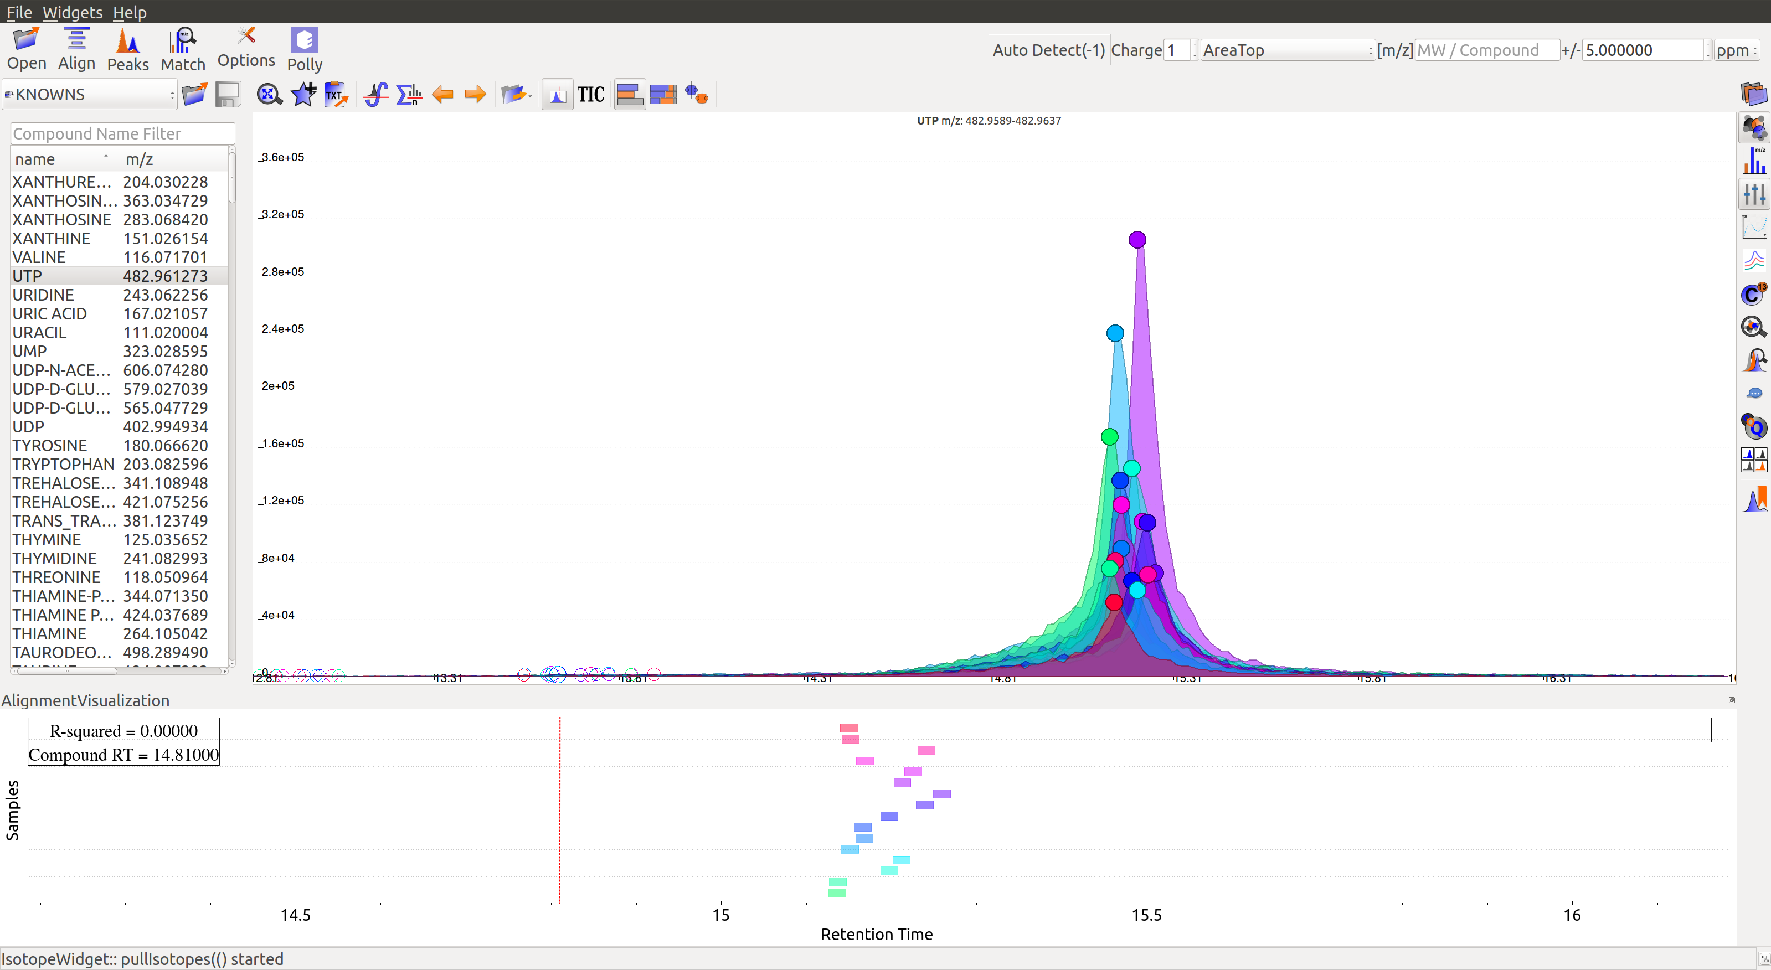Sort by the m/z column header
This screenshot has height=970, width=1771.
pos(174,159)
